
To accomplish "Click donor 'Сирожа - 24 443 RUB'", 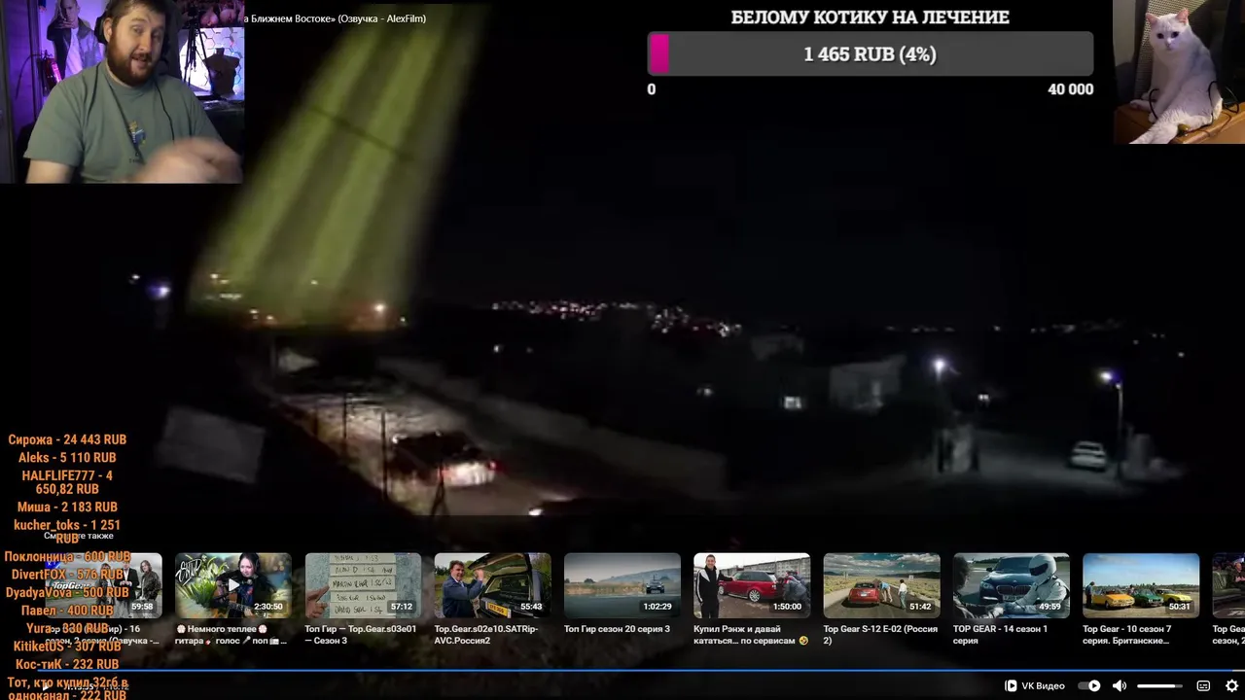I will click(67, 439).
